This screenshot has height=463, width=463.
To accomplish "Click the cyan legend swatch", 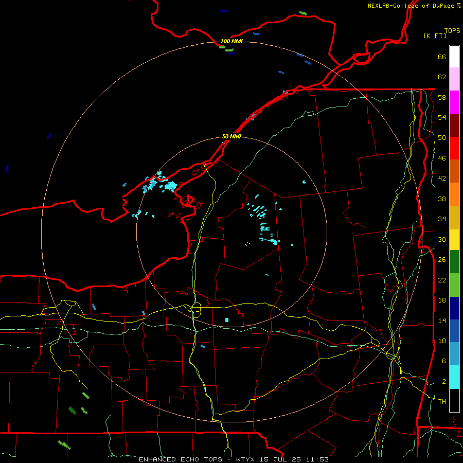I will pos(454,377).
